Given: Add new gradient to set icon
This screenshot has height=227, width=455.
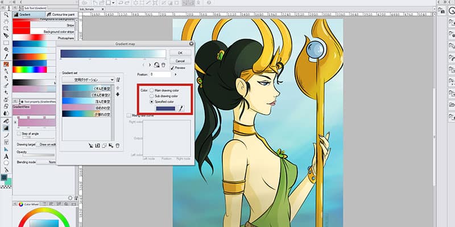Looking at the screenshot, I should (97, 145).
